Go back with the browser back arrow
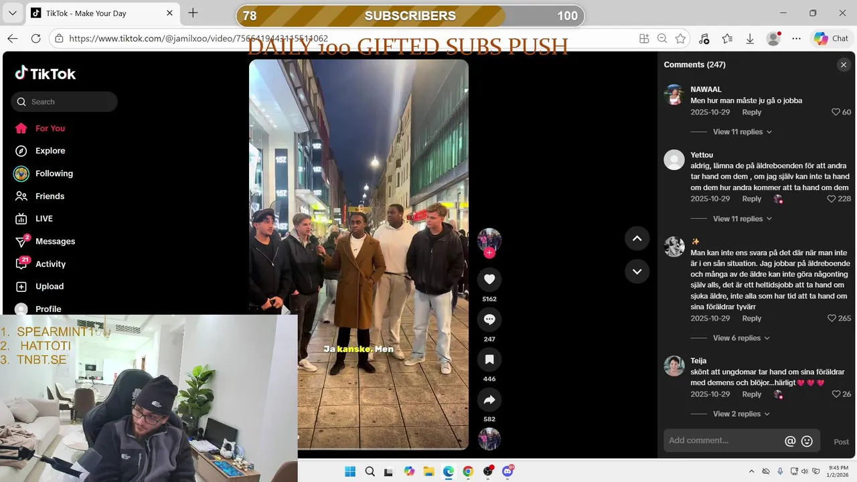Screen dimensions: 857x482 pos(13,39)
